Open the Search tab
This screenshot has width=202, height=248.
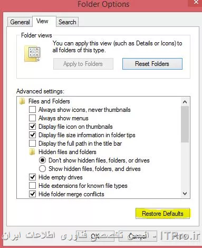[68, 22]
